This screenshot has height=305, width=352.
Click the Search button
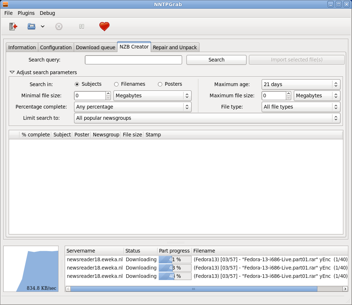point(216,60)
